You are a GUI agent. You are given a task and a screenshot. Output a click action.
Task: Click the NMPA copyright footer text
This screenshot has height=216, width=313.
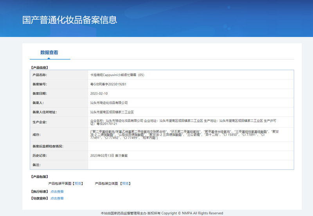(162, 213)
